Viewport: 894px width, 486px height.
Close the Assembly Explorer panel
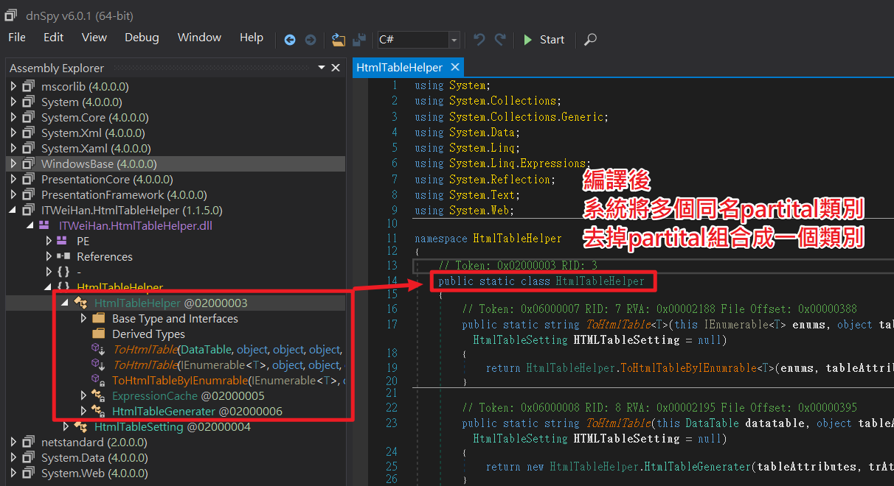click(x=336, y=68)
